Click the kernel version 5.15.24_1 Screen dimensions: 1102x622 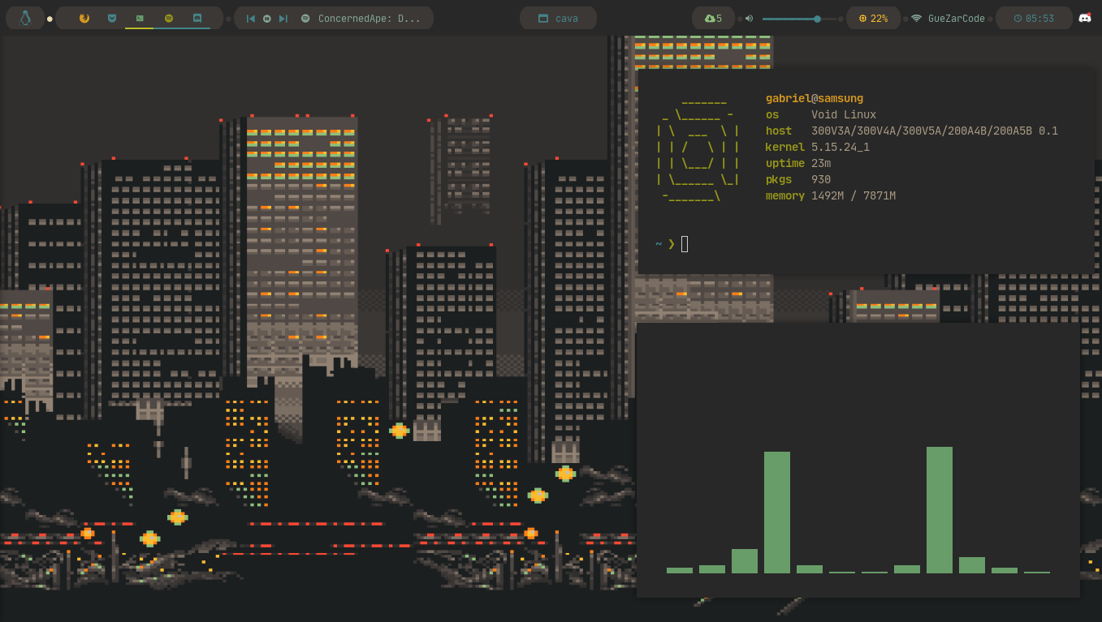(x=841, y=147)
